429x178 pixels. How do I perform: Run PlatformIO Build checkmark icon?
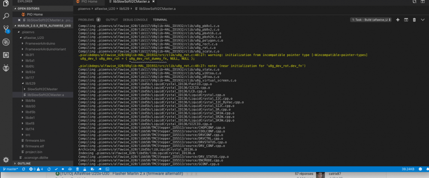(x=56, y=169)
